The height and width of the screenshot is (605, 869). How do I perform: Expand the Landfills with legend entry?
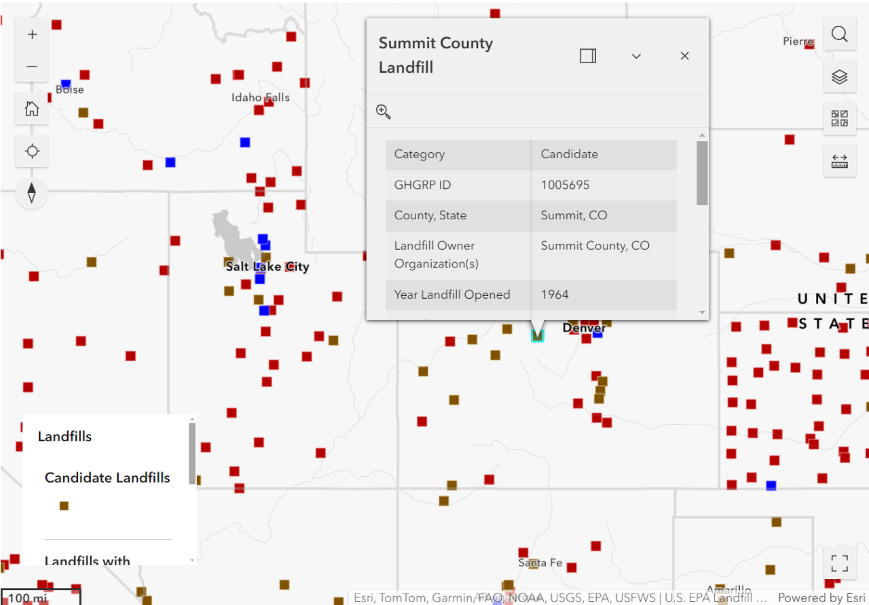click(87, 561)
